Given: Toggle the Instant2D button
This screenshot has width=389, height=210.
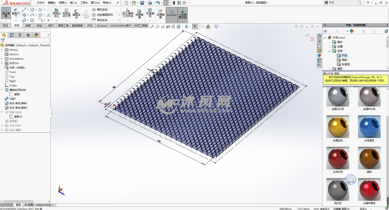Looking at the screenshot, I should 172,14.
